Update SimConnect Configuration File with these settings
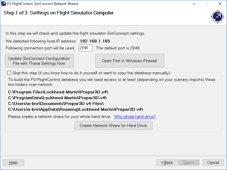 [40, 61]
